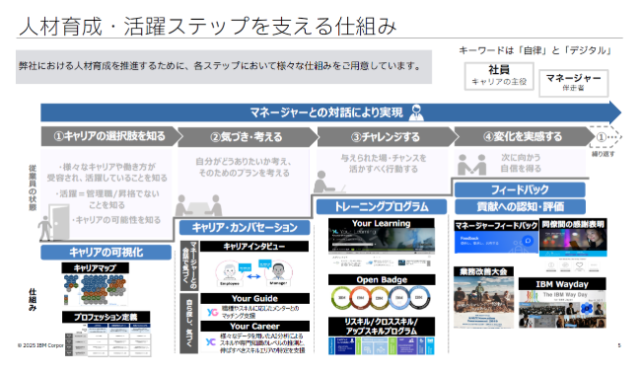Click the Open Badge black label
The width and height of the screenshot is (641, 374).
382,280
